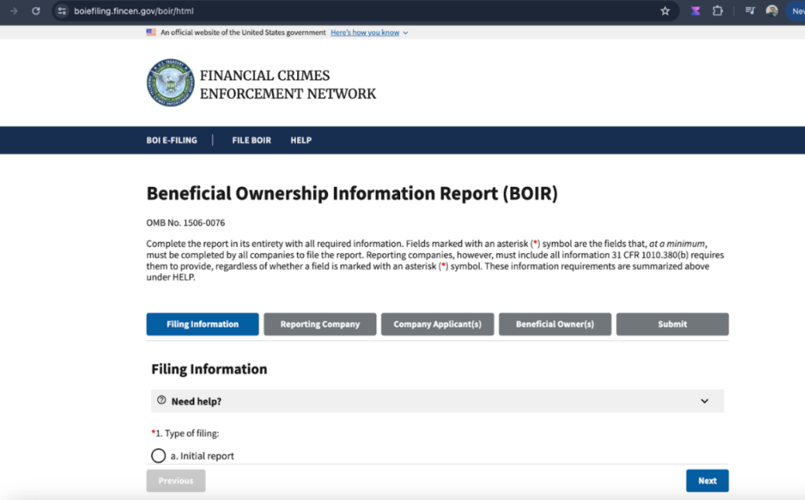Bookmark this page with the star icon
Viewport: 805px width, 500px height.
pyautogui.click(x=665, y=11)
